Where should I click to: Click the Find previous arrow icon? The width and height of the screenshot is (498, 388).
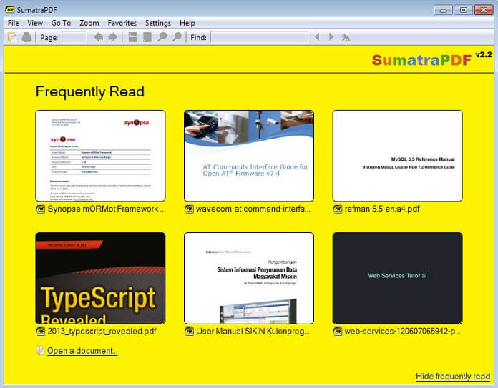click(x=317, y=37)
